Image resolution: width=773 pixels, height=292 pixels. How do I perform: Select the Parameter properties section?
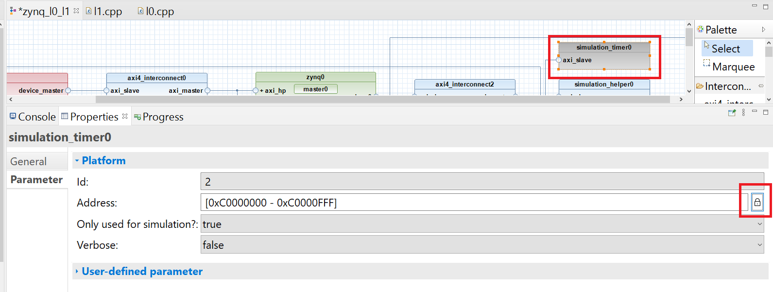click(x=37, y=179)
